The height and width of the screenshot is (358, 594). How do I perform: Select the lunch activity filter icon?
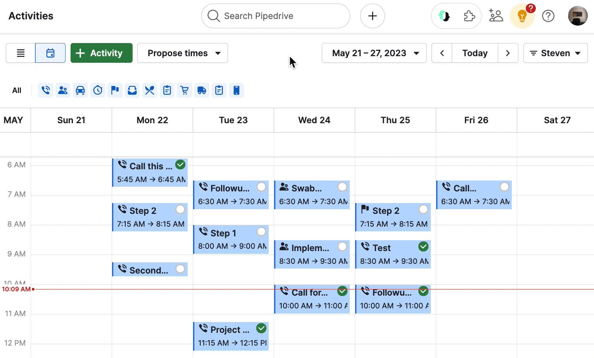[149, 90]
